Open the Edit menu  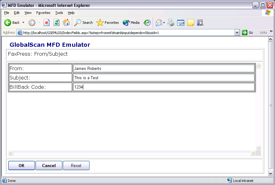(x=17, y=13)
